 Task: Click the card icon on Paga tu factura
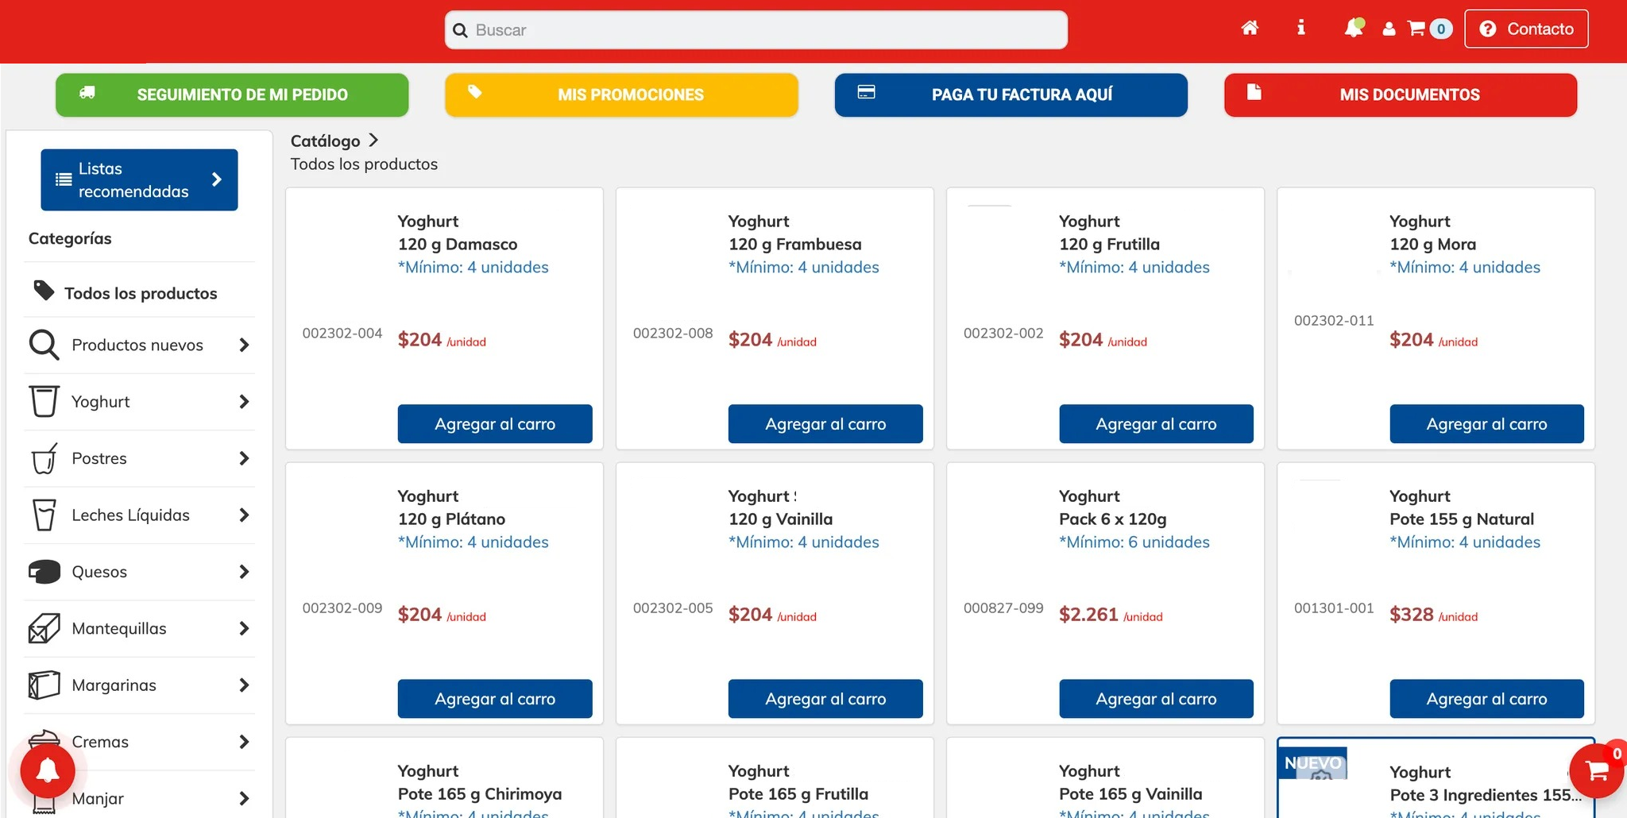[x=867, y=92]
